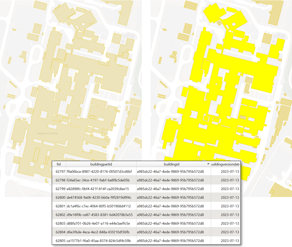
Task: Select the buildingversiondate column header
Action: click(x=225, y=164)
